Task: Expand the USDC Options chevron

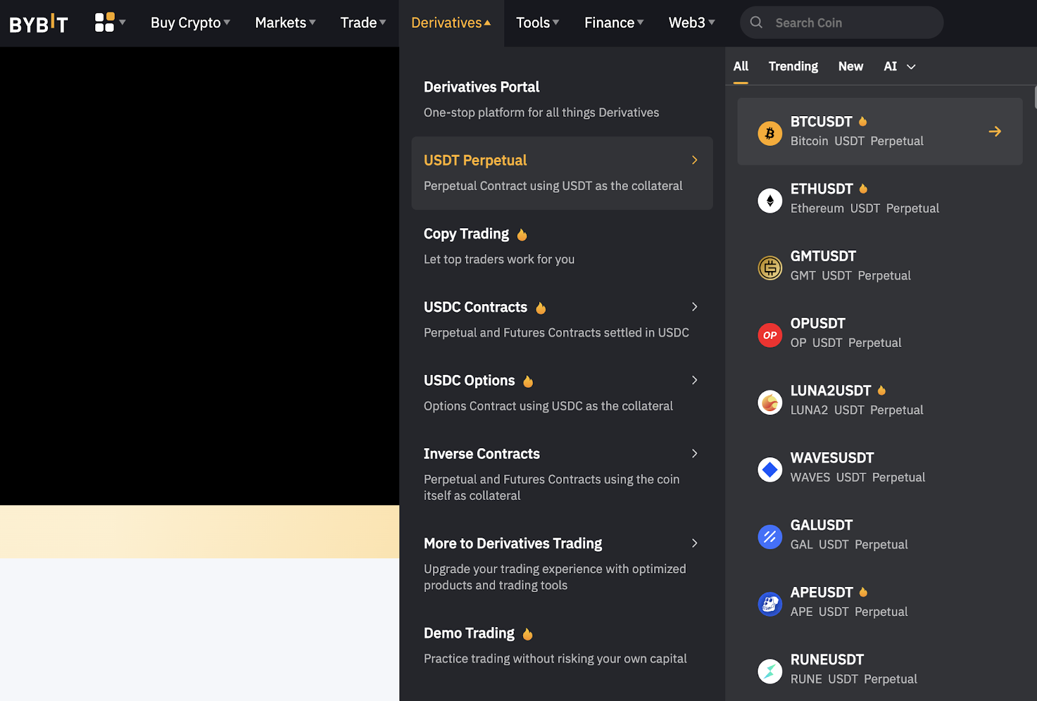Action: [x=695, y=380]
